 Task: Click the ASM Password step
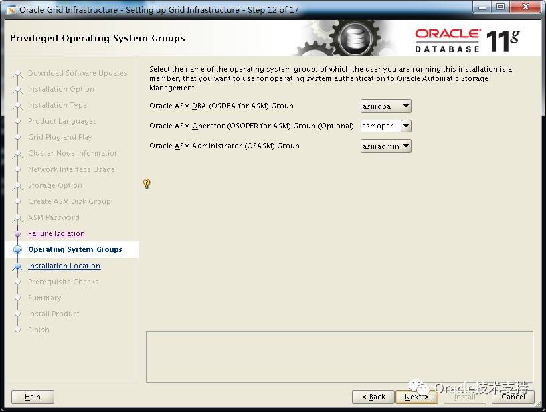pos(54,217)
